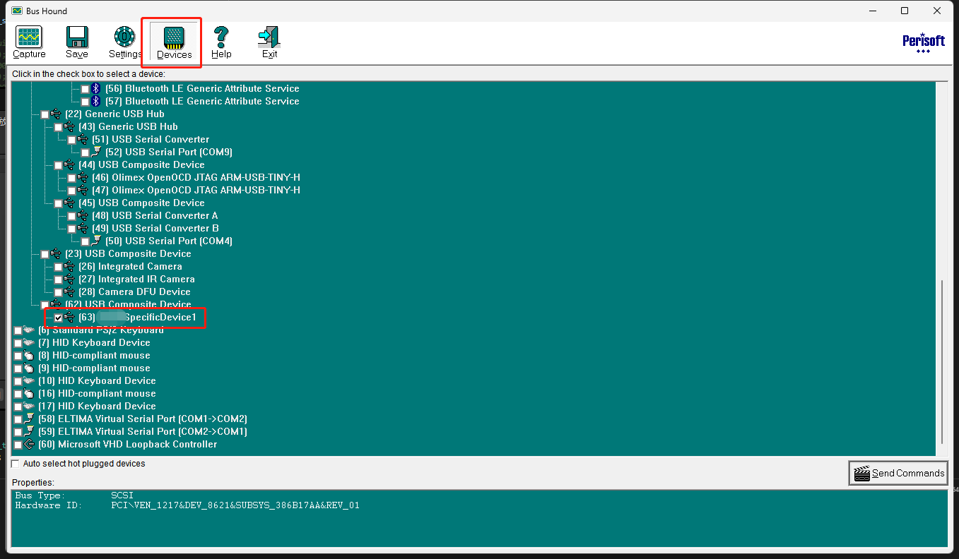Image resolution: width=959 pixels, height=559 pixels.
Task: Enable Auto select hot plugged devices
Action: tap(16, 464)
